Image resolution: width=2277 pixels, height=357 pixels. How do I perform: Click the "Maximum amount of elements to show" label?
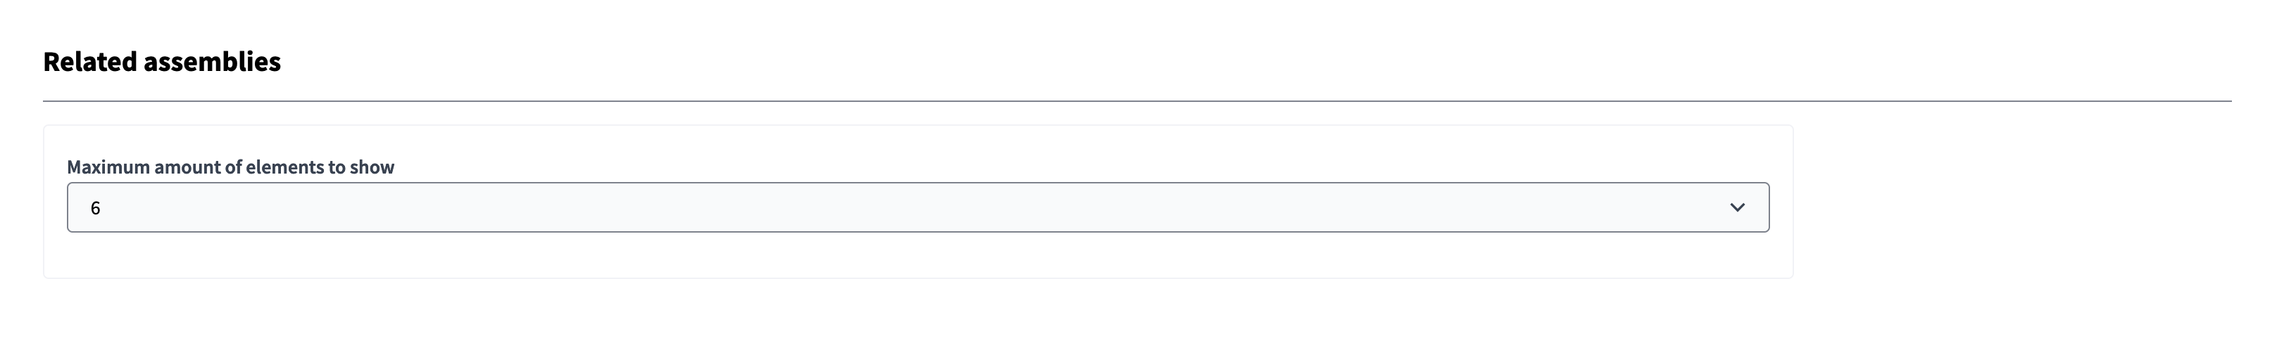click(x=230, y=167)
